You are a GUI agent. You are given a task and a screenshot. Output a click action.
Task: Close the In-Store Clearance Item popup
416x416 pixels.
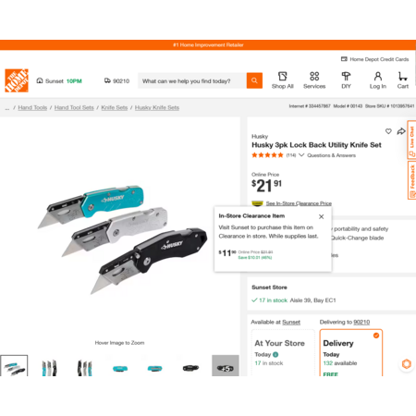pyautogui.click(x=321, y=216)
